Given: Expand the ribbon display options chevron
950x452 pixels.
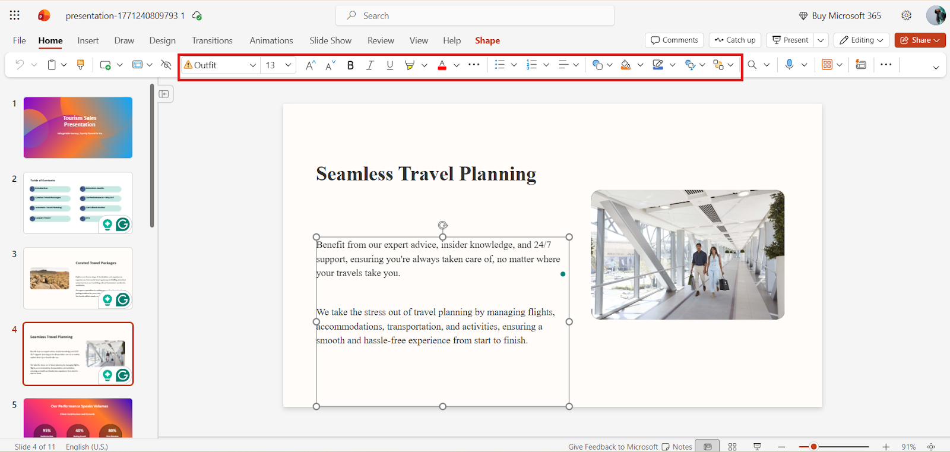Looking at the screenshot, I should pyautogui.click(x=936, y=68).
